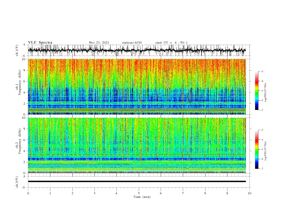Click the 'start UT = 4 :50: 1' label
This screenshot has width=281, height=217.
point(171,43)
